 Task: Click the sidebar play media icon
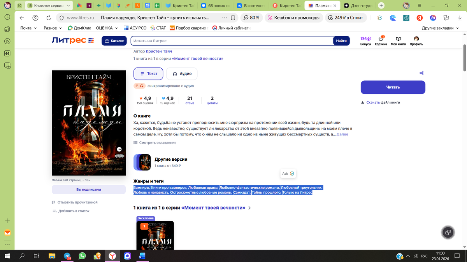[x=7, y=42]
